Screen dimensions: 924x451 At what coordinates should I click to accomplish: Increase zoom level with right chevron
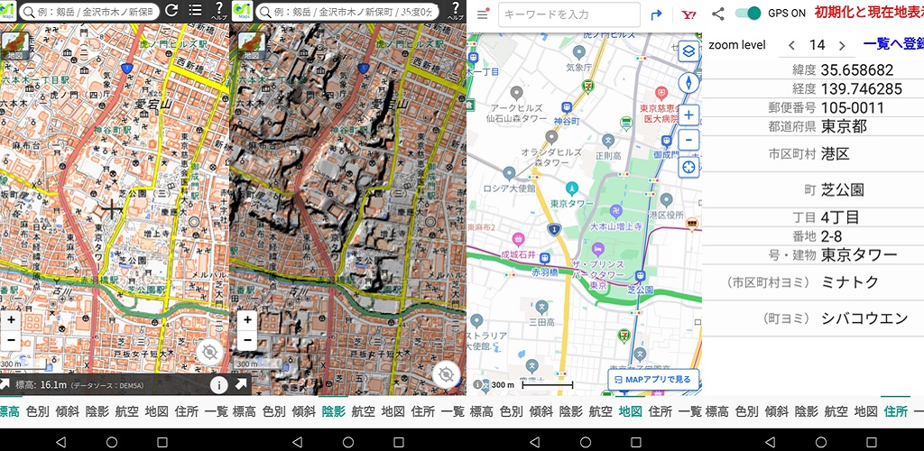pos(842,45)
